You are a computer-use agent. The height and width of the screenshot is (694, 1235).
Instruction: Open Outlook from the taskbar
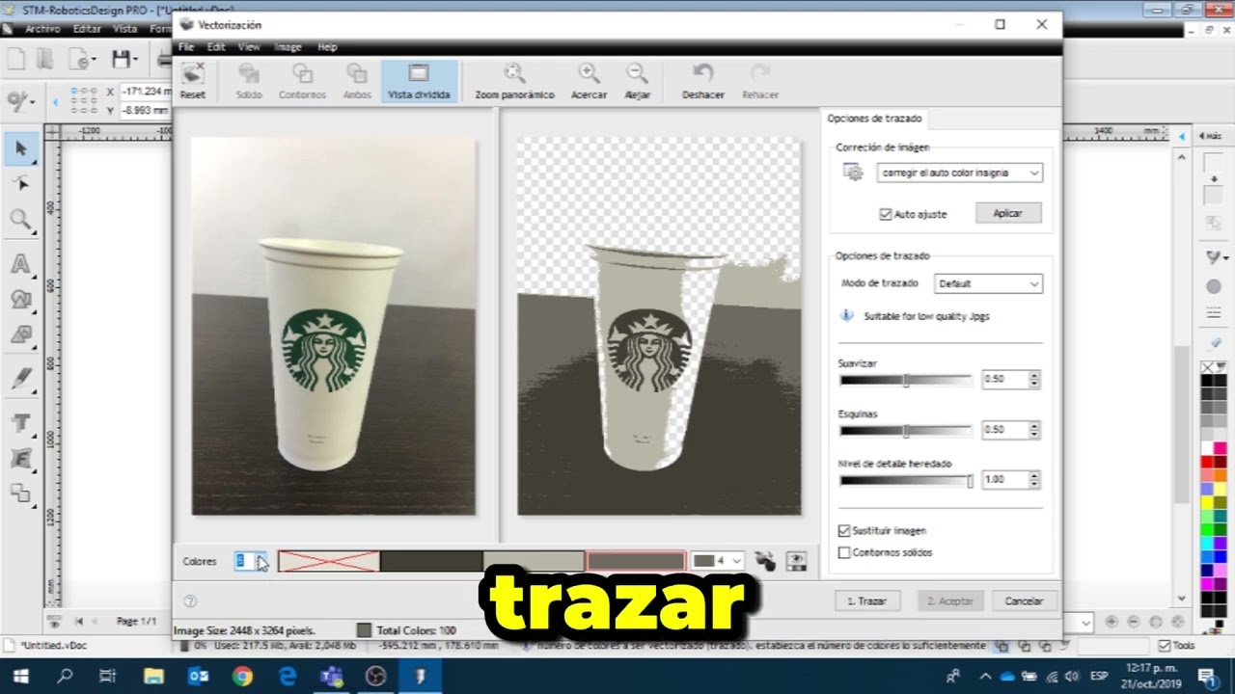coord(198,677)
